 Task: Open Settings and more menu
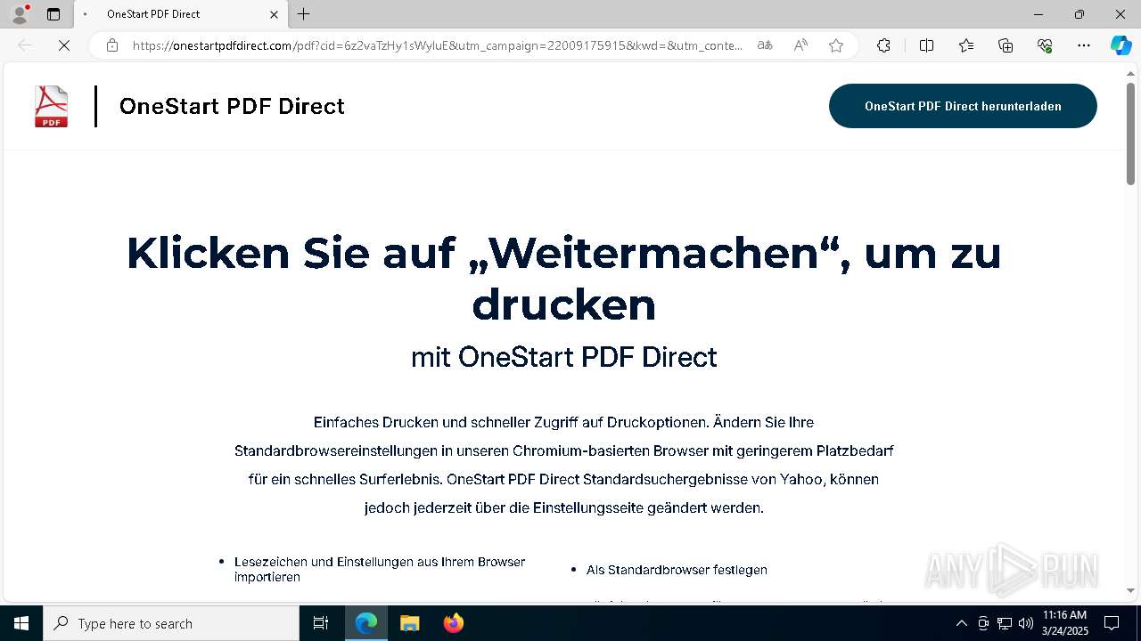point(1084,45)
